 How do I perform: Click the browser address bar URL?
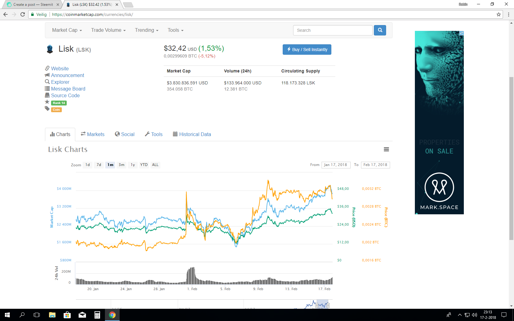(92, 14)
